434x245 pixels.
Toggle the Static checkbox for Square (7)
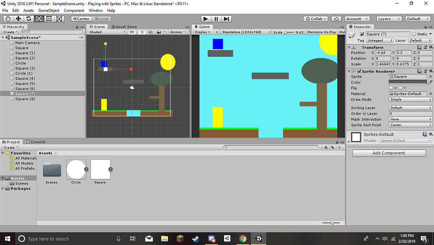click(x=414, y=33)
